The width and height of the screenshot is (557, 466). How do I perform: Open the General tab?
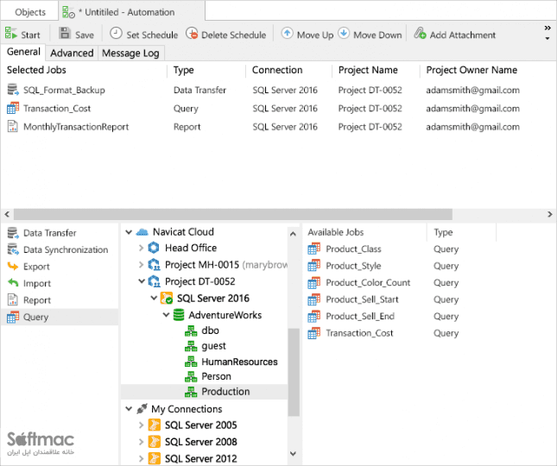(x=23, y=52)
